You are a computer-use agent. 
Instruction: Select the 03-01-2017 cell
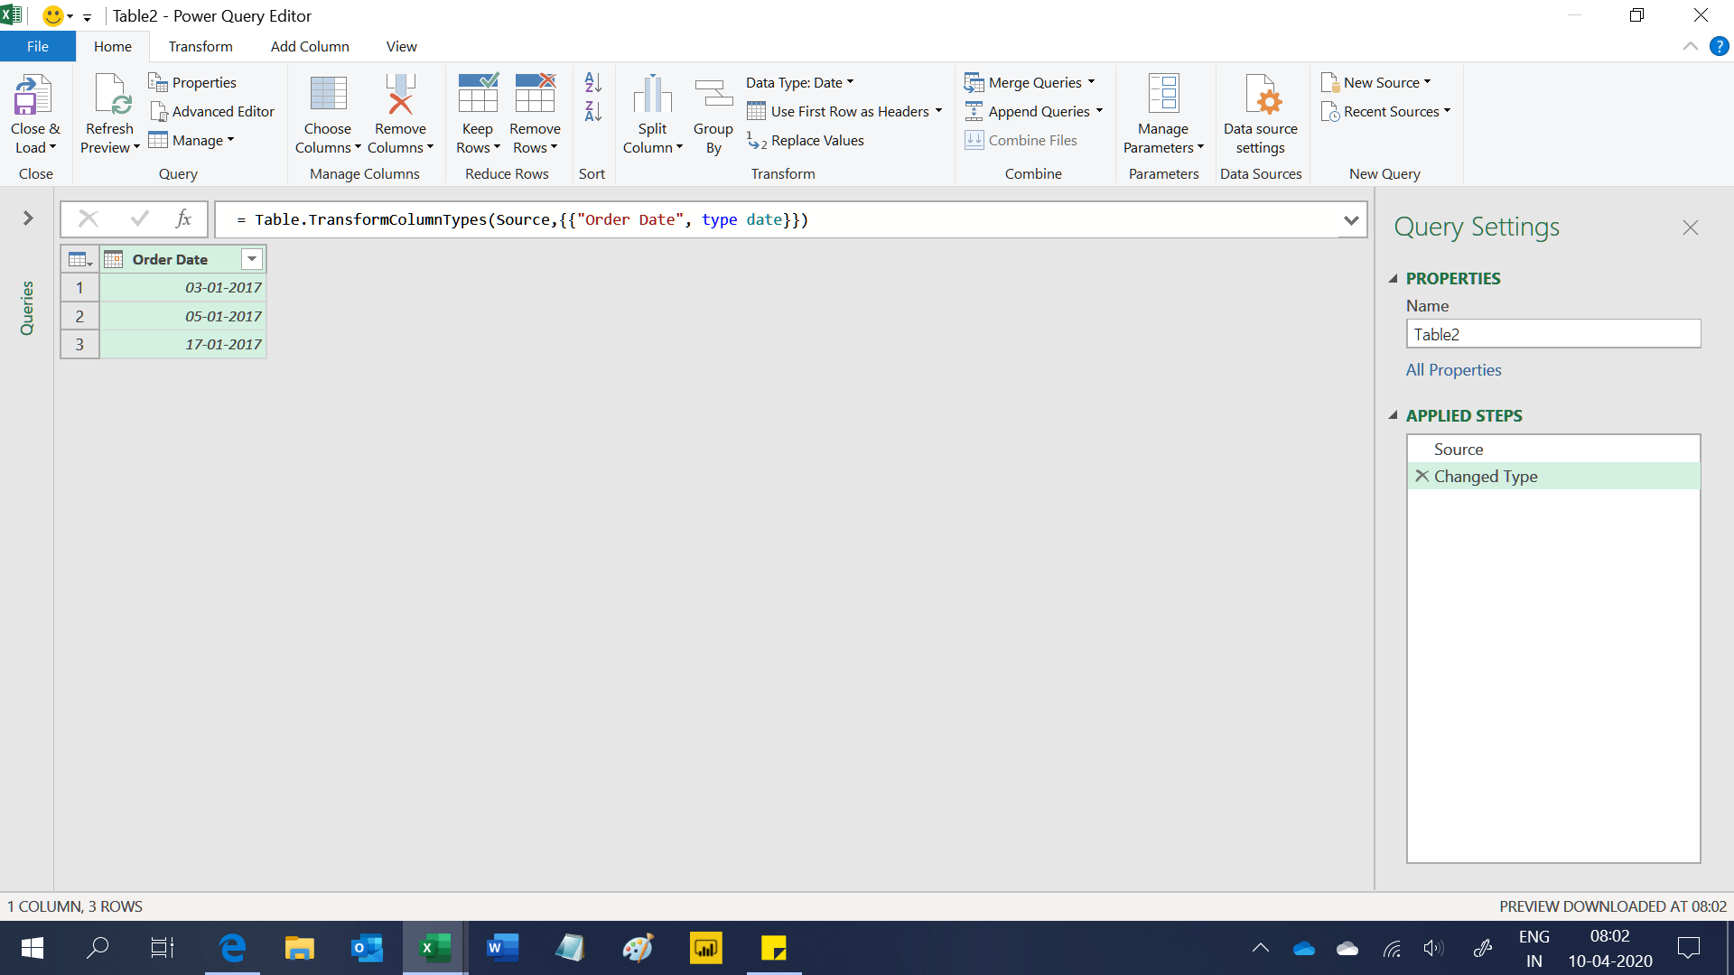click(183, 287)
